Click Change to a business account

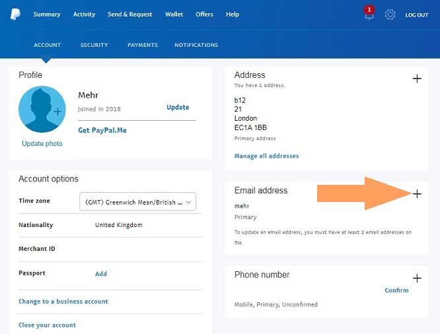click(63, 302)
